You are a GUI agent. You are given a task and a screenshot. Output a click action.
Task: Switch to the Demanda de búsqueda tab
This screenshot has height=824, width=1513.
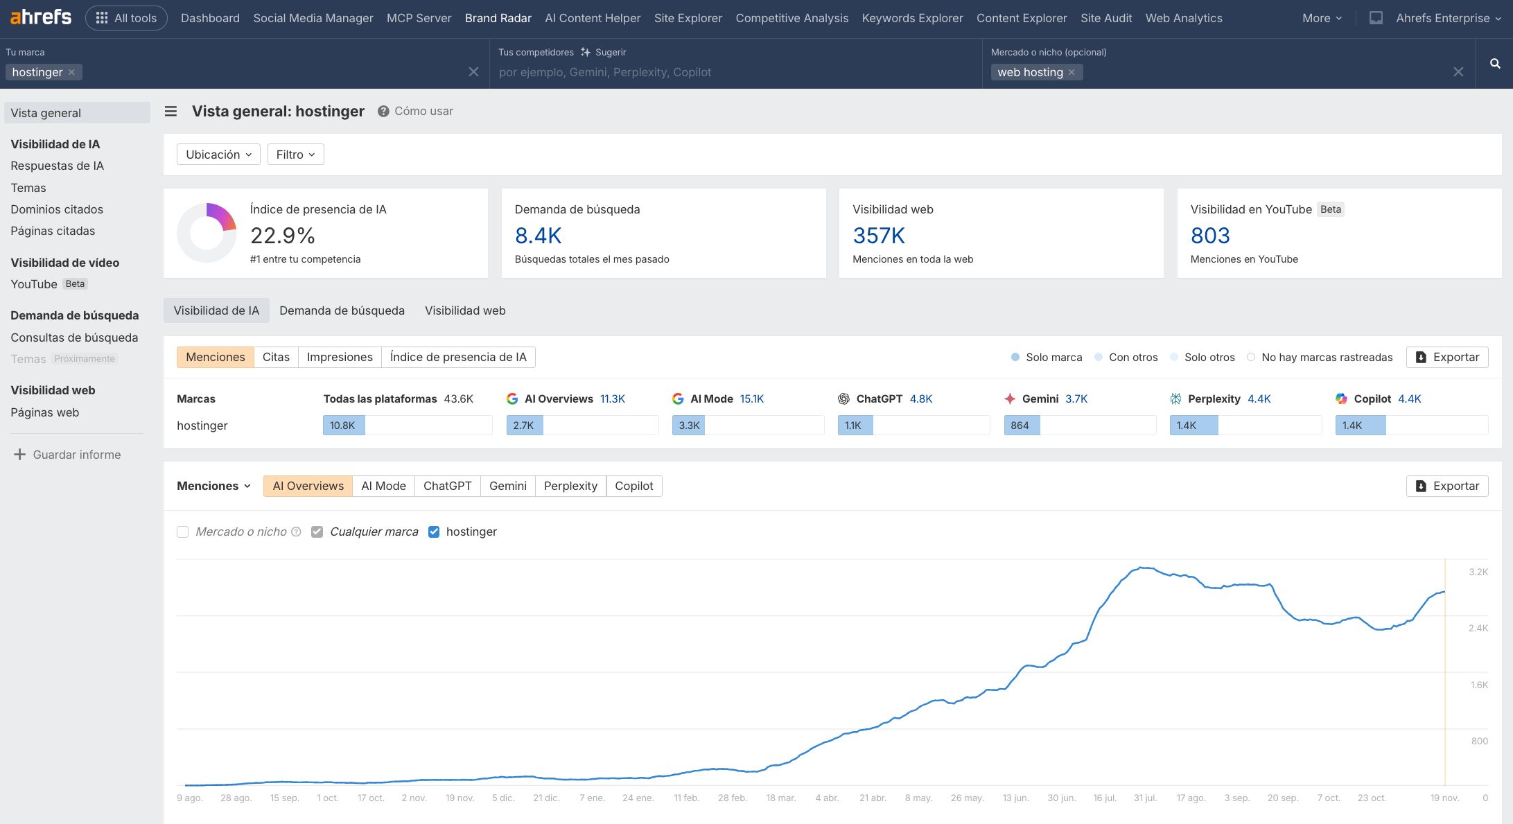[342, 310]
